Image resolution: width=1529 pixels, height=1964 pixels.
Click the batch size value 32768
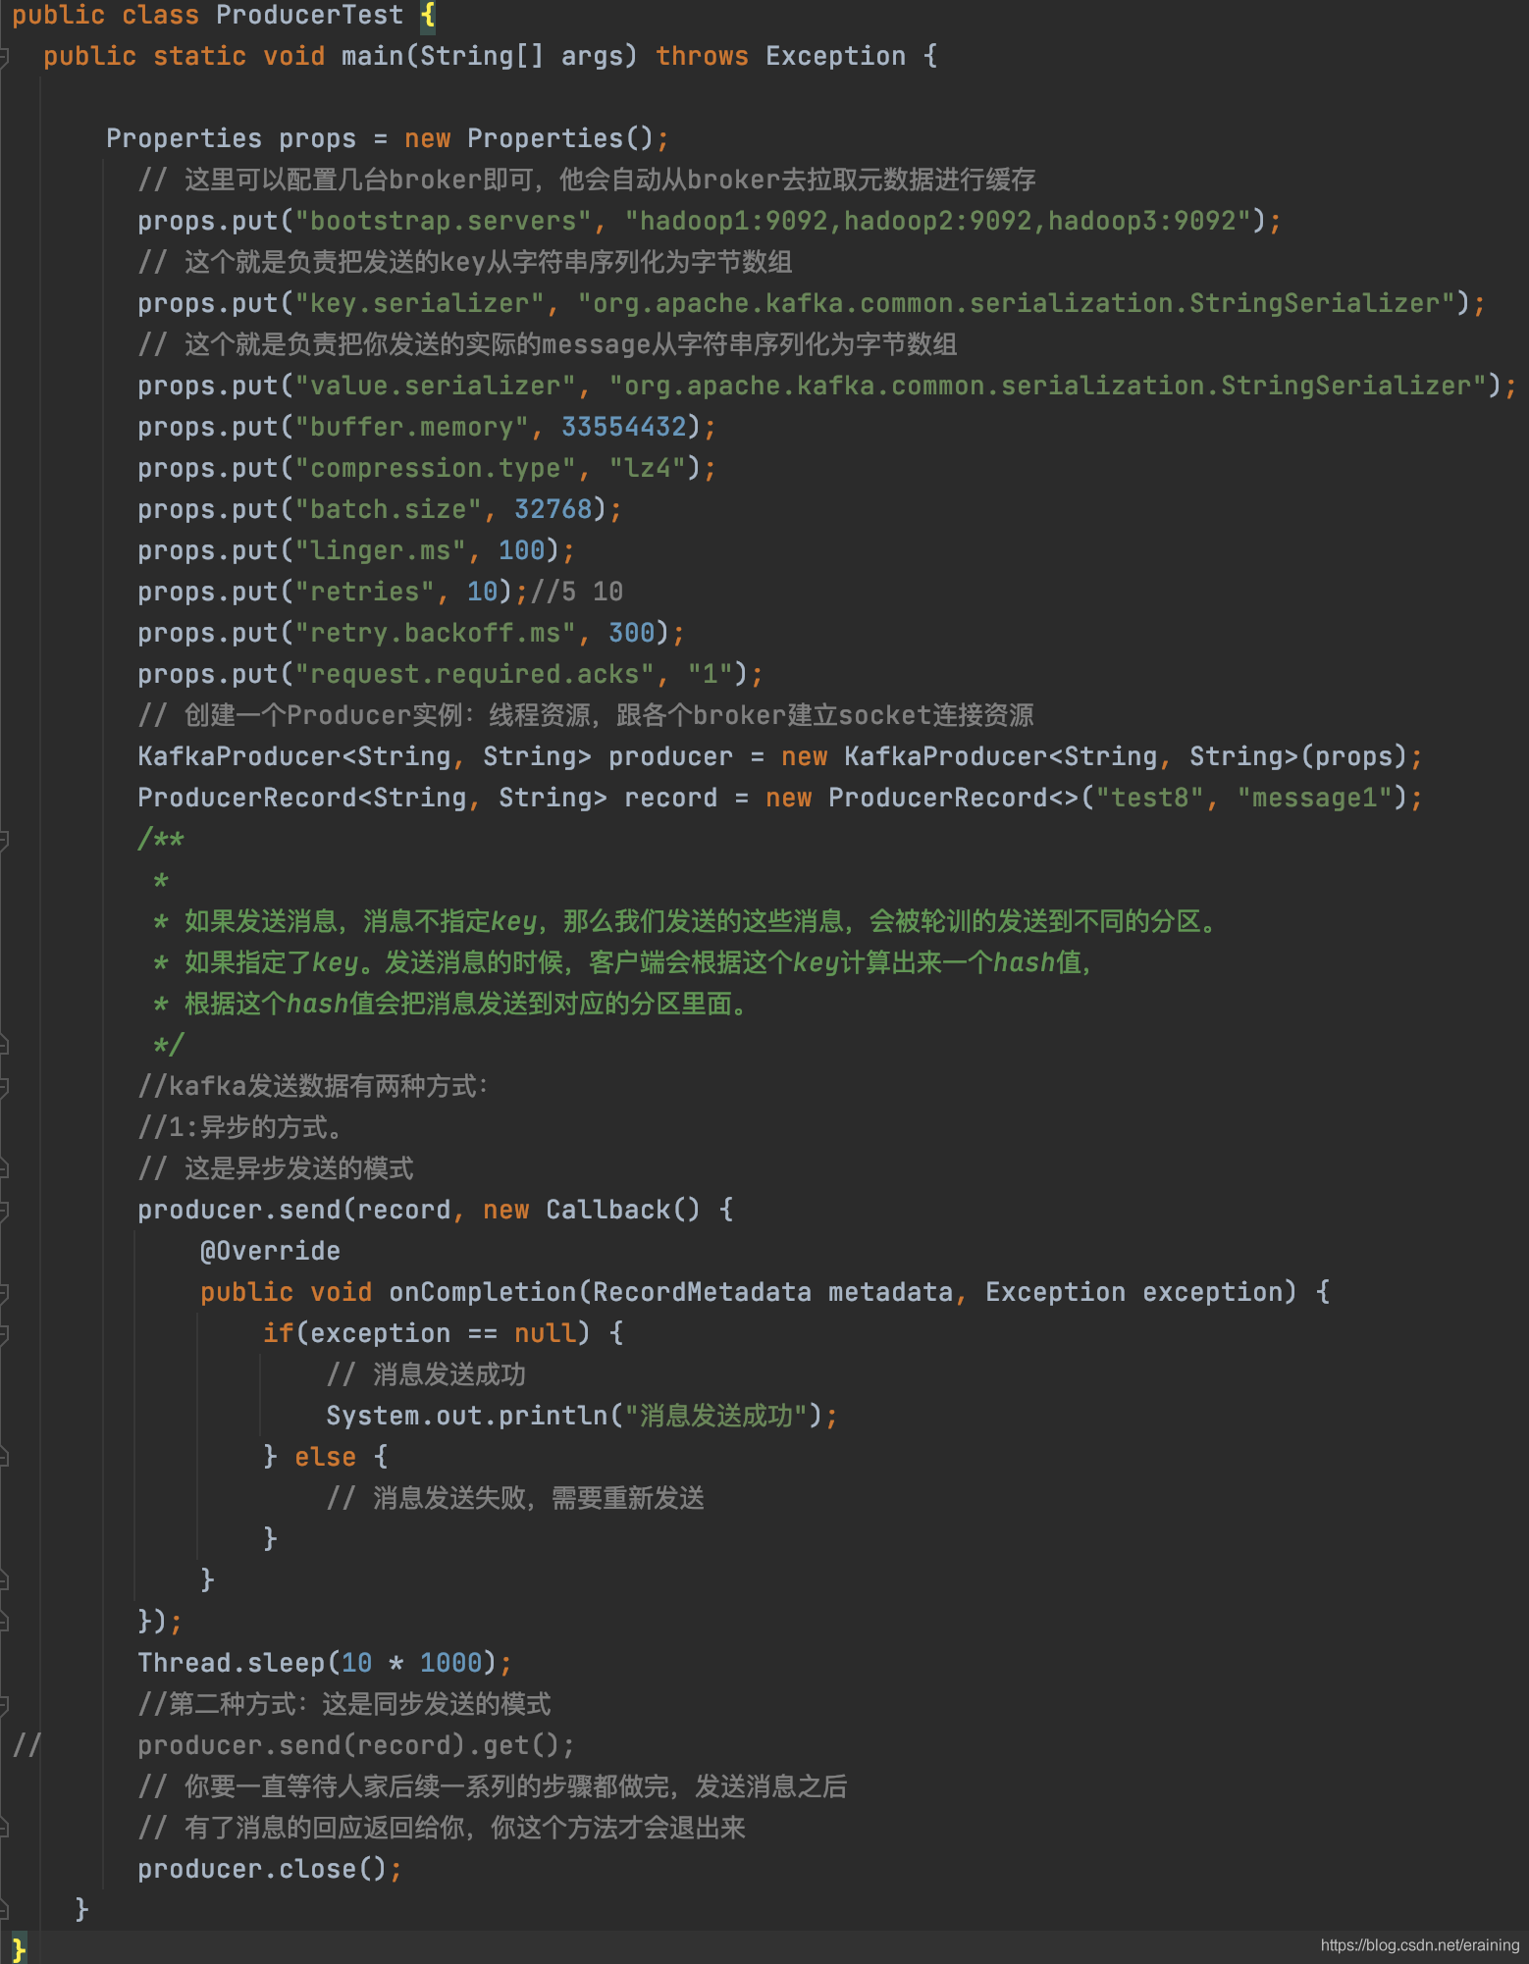pyautogui.click(x=554, y=509)
